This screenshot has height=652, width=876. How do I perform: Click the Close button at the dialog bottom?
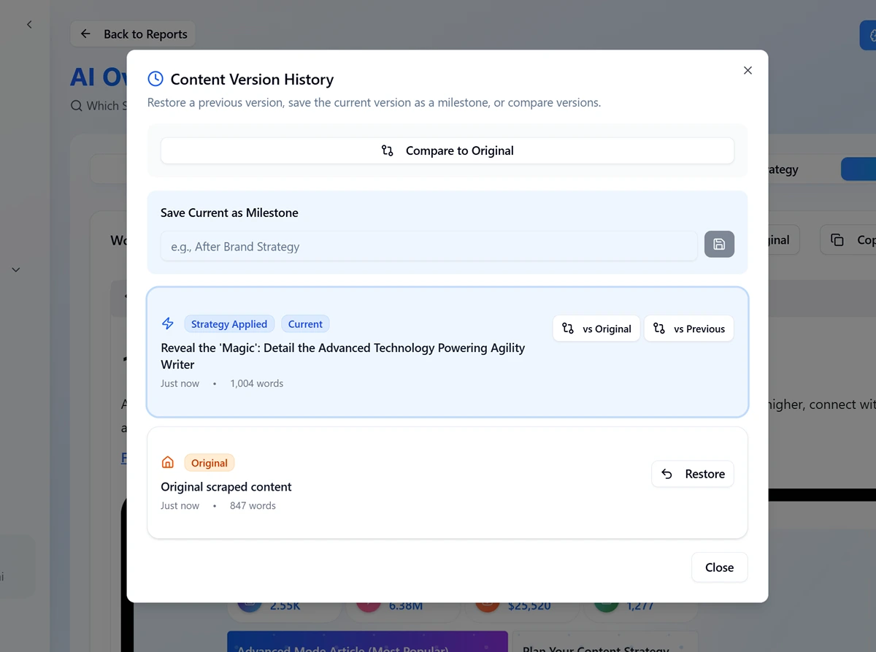point(719,567)
